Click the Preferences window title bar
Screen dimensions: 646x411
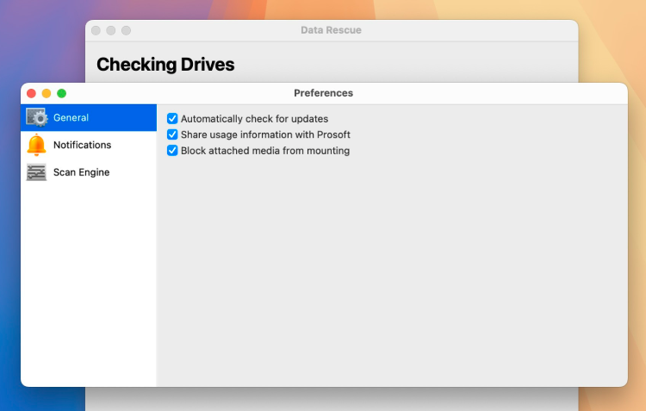324,93
